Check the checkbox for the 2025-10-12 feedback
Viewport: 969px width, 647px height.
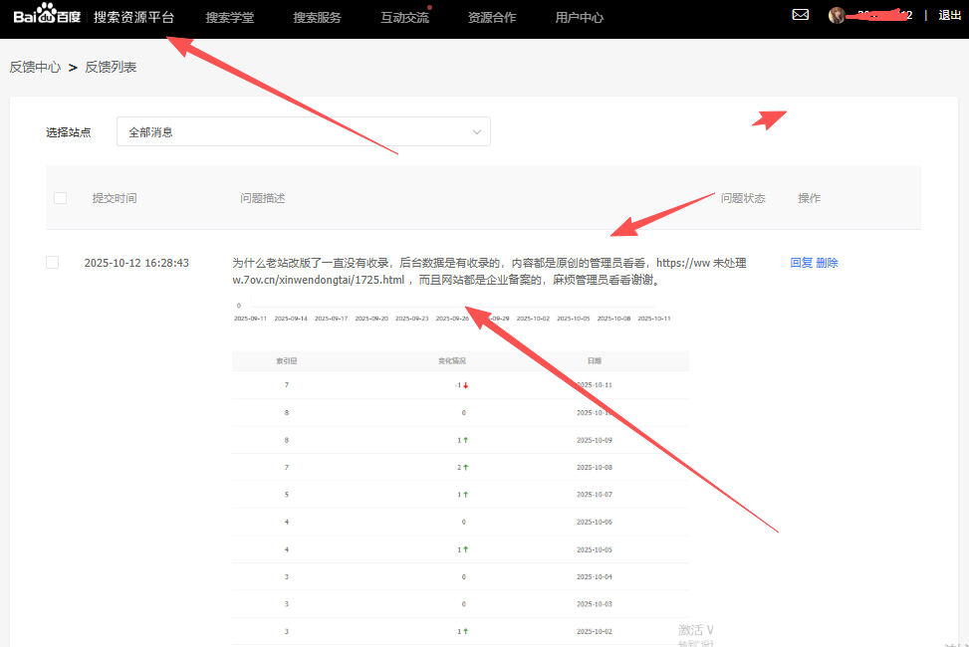click(51, 263)
